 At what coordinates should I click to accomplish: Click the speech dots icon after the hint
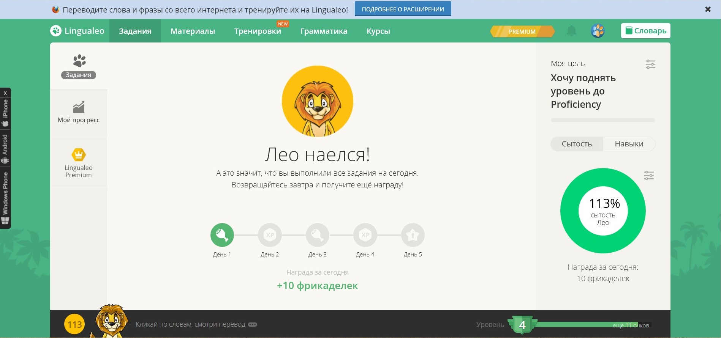[253, 325]
